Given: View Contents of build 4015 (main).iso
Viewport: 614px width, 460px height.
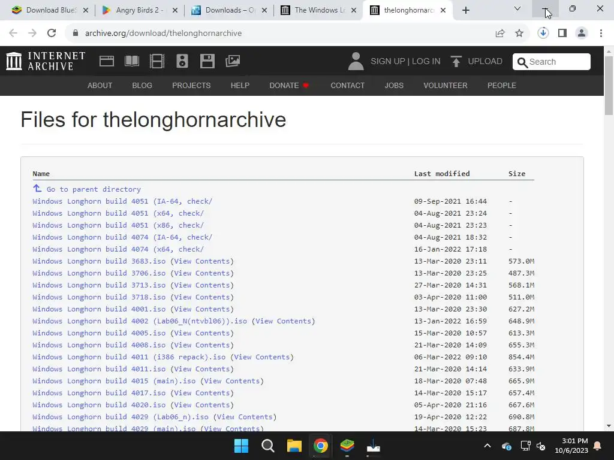Looking at the screenshot, I should [x=232, y=381].
